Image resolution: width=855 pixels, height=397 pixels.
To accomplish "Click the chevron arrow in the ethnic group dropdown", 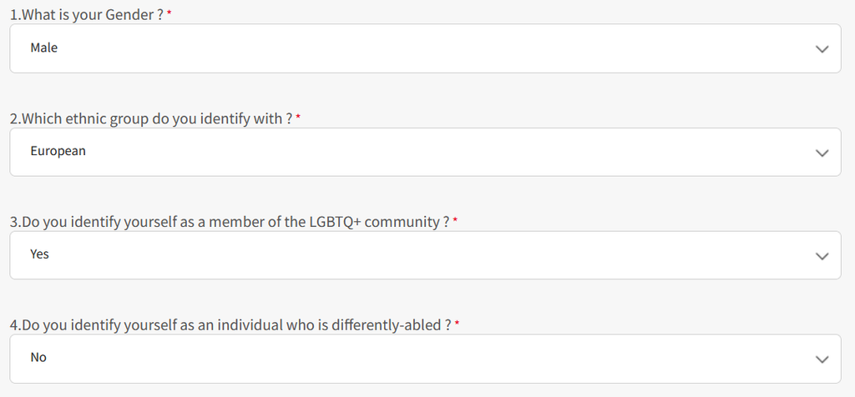I will (x=822, y=153).
